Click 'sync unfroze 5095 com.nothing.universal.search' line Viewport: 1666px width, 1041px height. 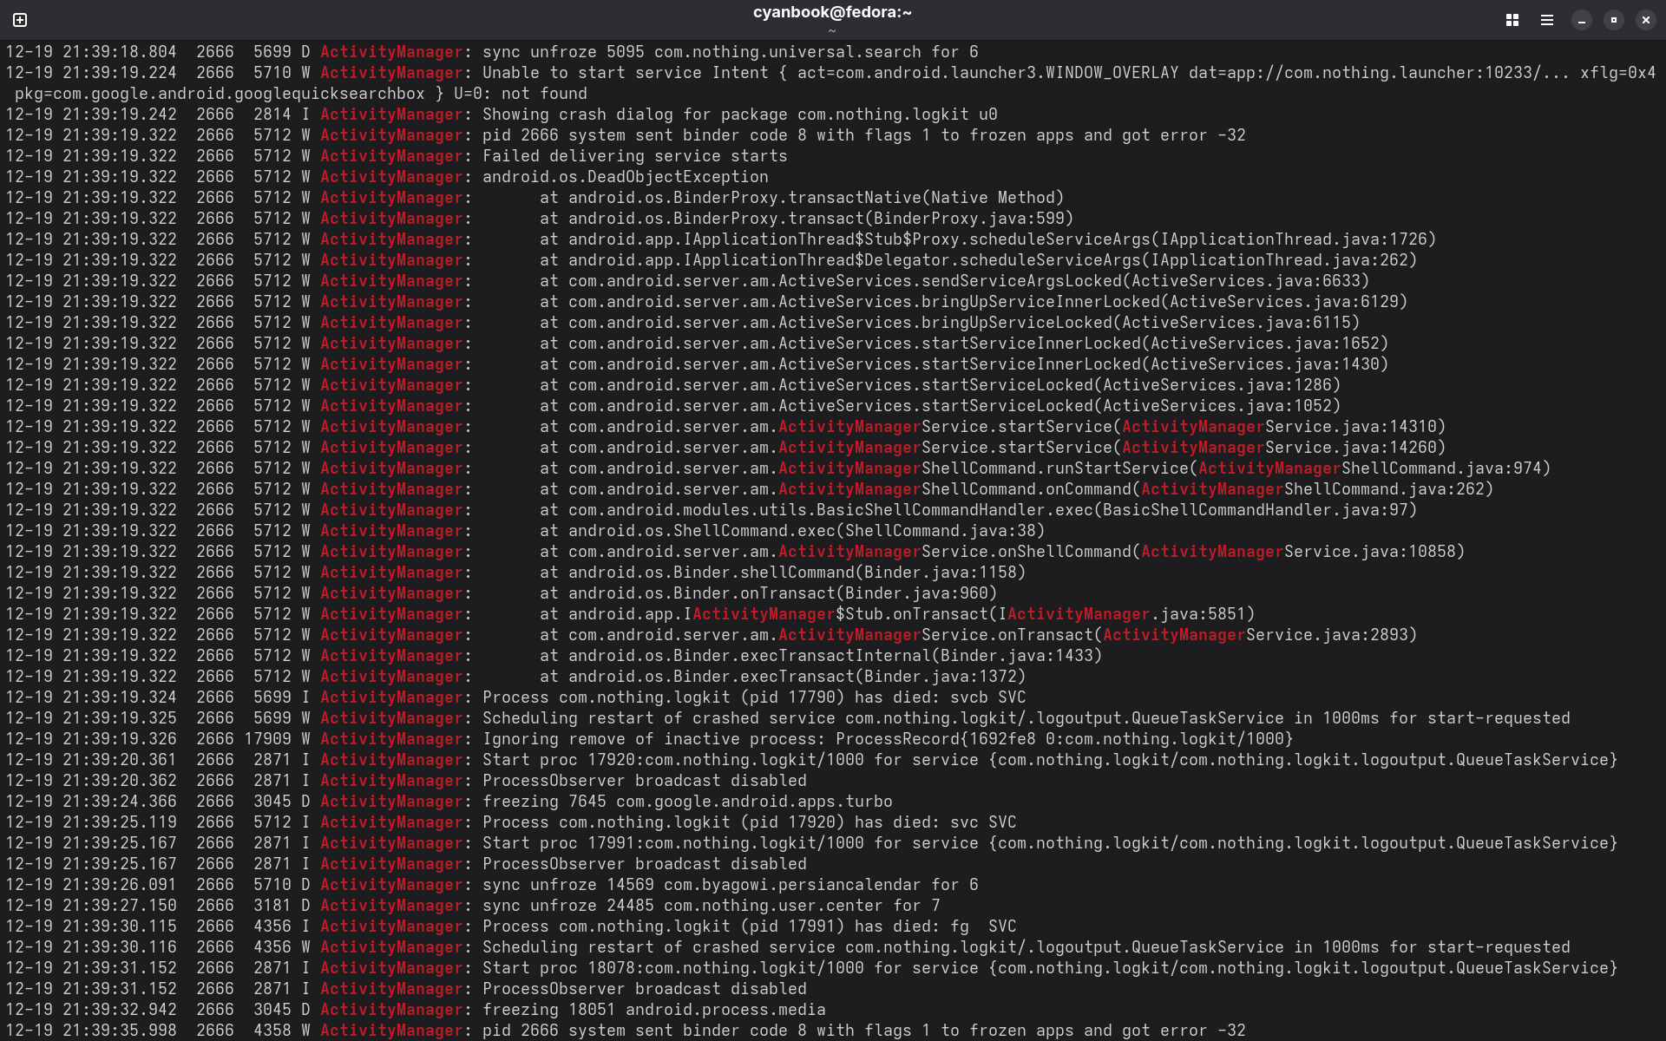(730, 52)
